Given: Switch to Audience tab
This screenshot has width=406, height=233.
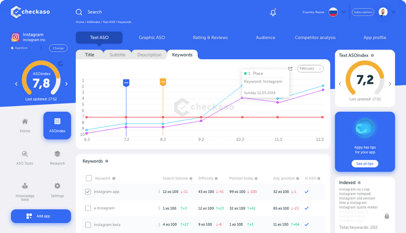Looking at the screenshot, I should click(266, 38).
